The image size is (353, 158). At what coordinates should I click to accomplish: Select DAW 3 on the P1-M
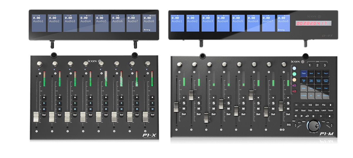(x=325, y=65)
